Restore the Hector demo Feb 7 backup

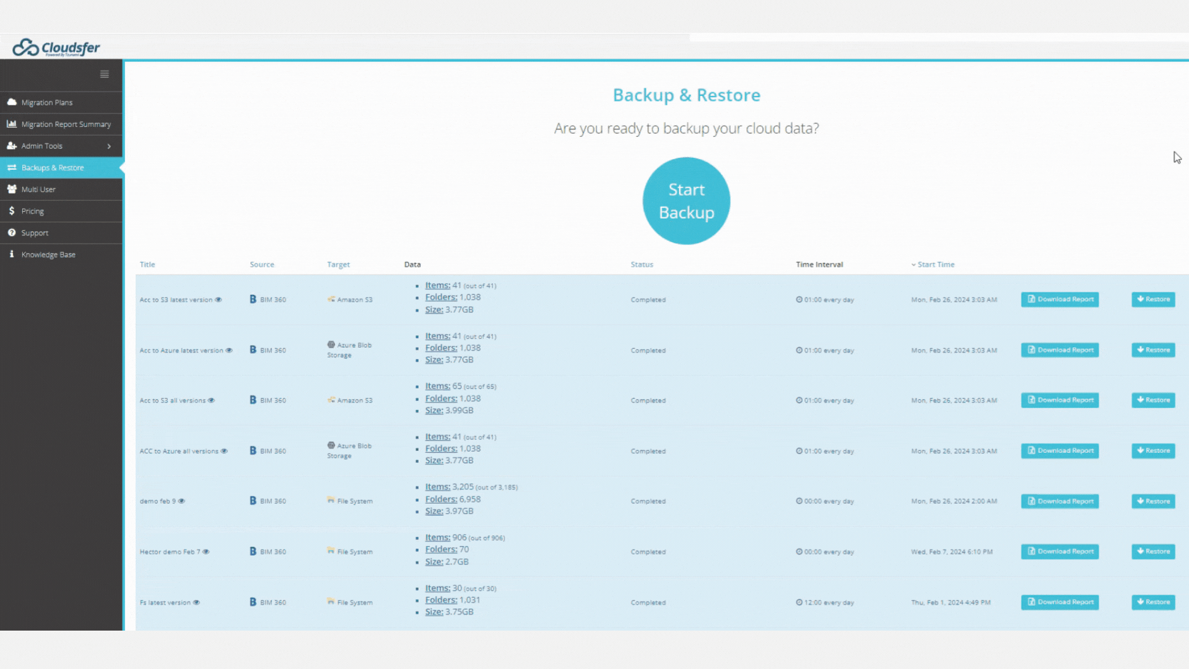coord(1152,551)
